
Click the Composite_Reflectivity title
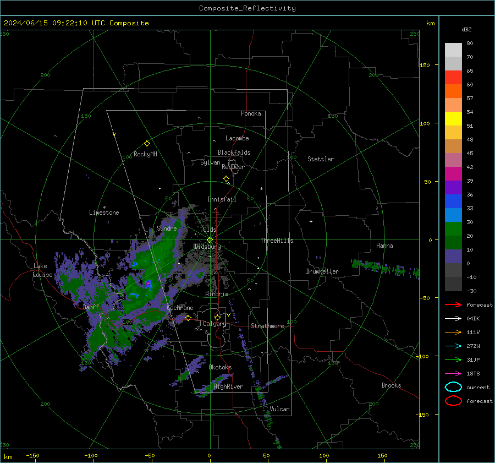248,8
